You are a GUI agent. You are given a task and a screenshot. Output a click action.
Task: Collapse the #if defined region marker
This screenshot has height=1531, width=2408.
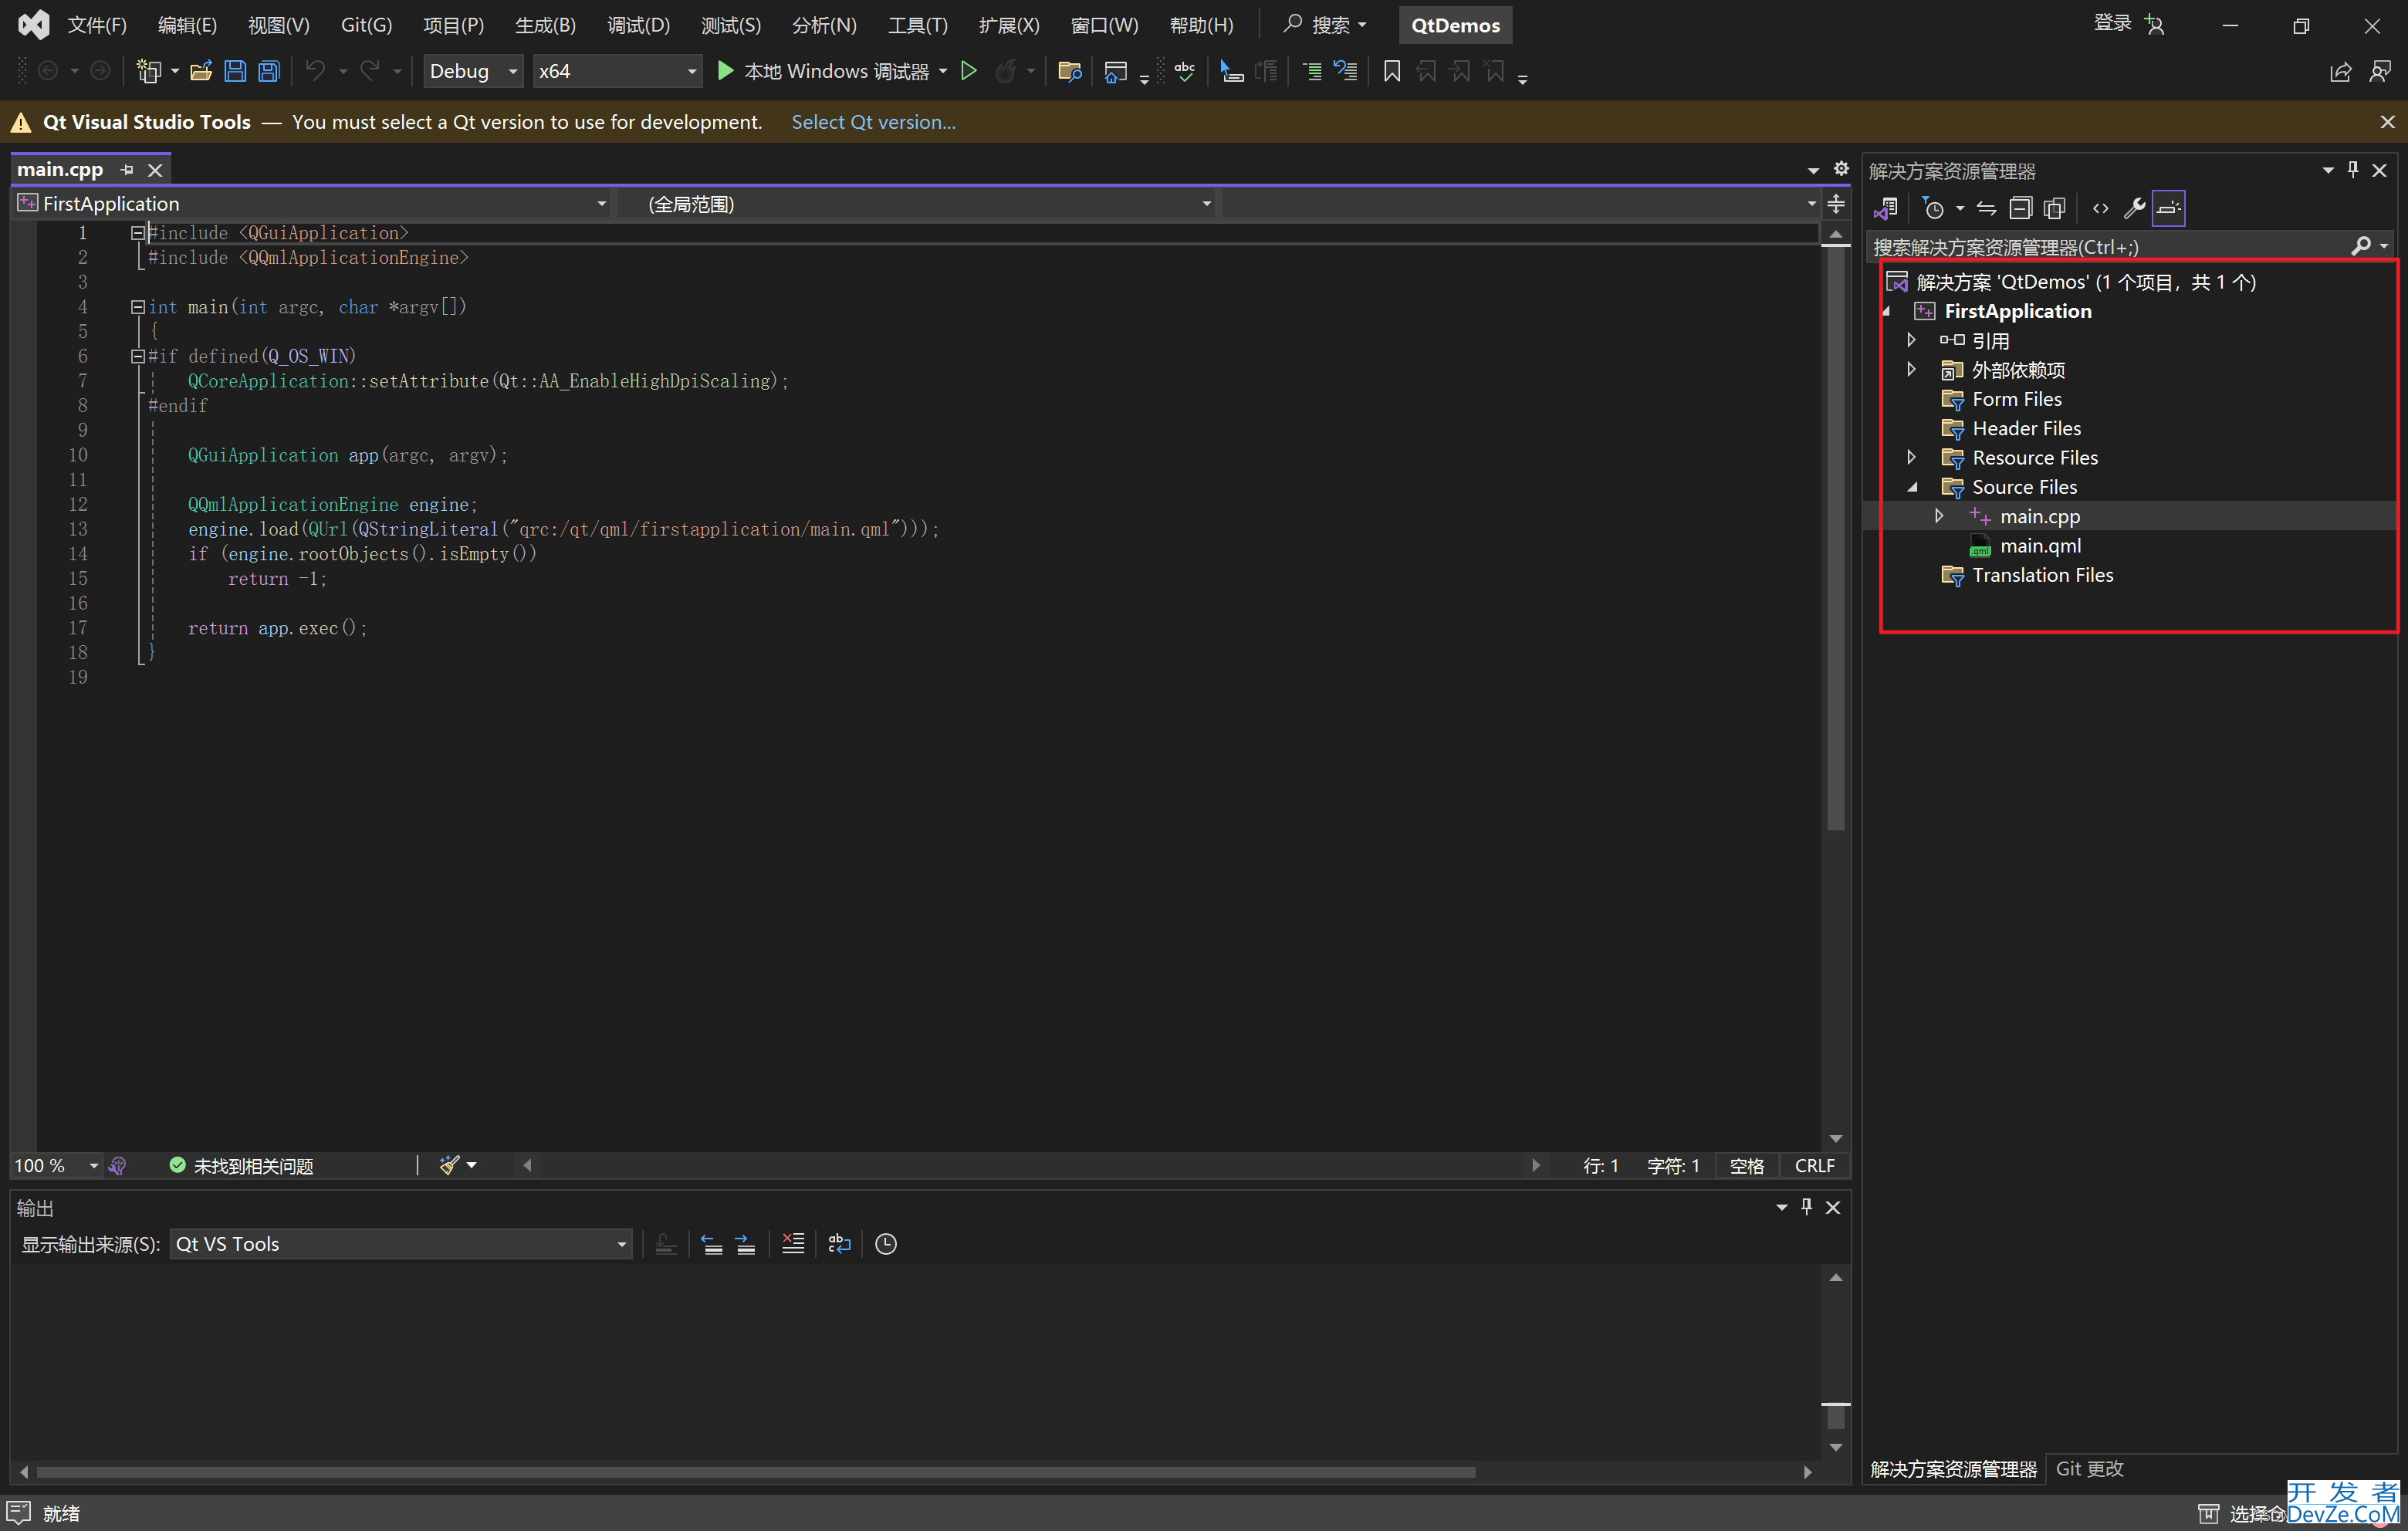point(138,356)
